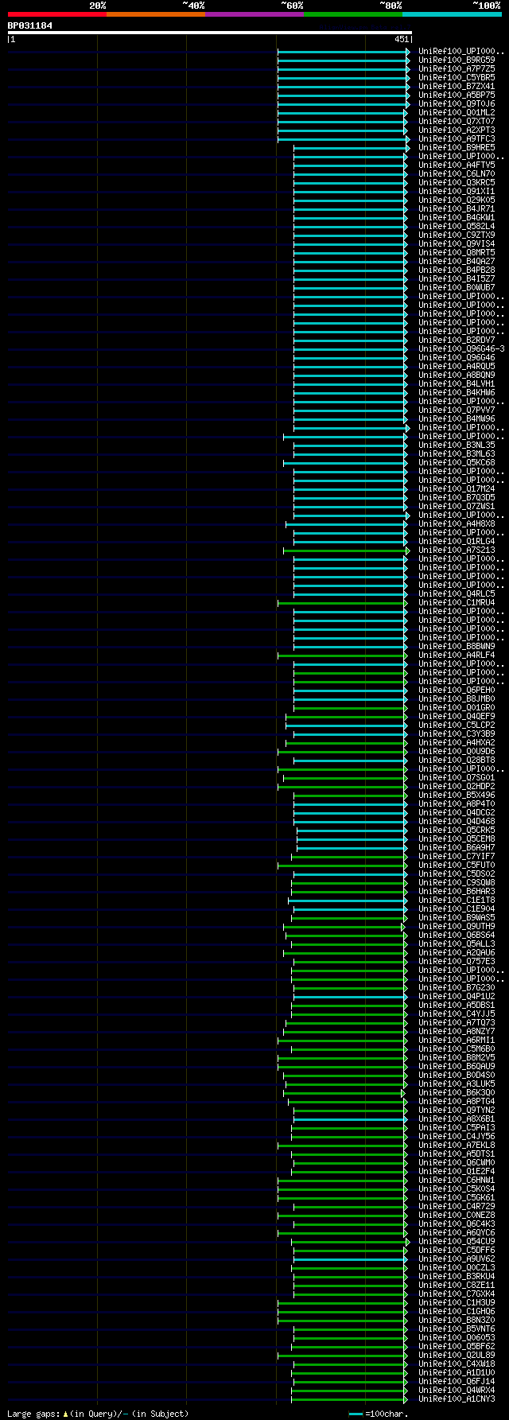
Task: Click hit label UniRef100_A4FTV5
Action: click(457, 165)
